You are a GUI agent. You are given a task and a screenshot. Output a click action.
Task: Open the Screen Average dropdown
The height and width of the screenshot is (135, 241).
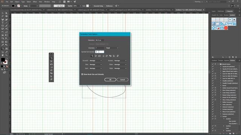tap(120, 61)
